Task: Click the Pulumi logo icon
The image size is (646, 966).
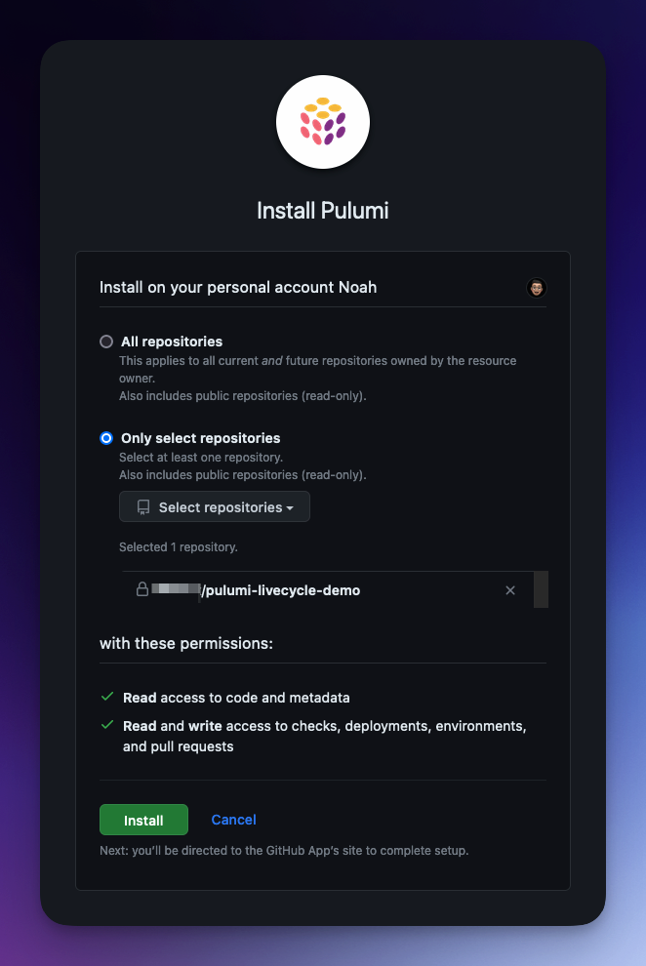Action: 323,121
